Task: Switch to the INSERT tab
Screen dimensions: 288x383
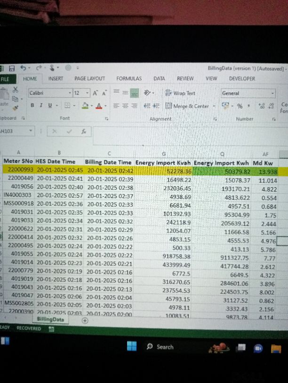Action: click(x=56, y=78)
